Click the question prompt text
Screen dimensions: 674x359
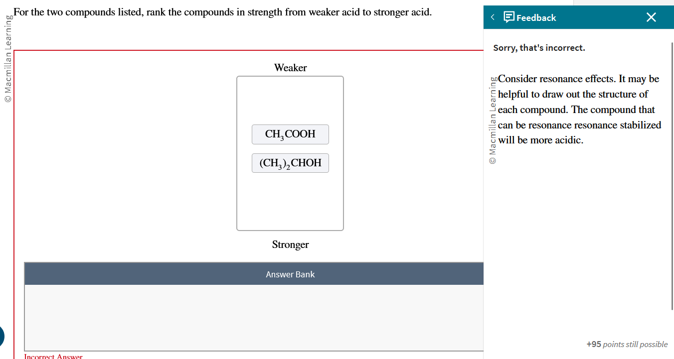point(223,12)
